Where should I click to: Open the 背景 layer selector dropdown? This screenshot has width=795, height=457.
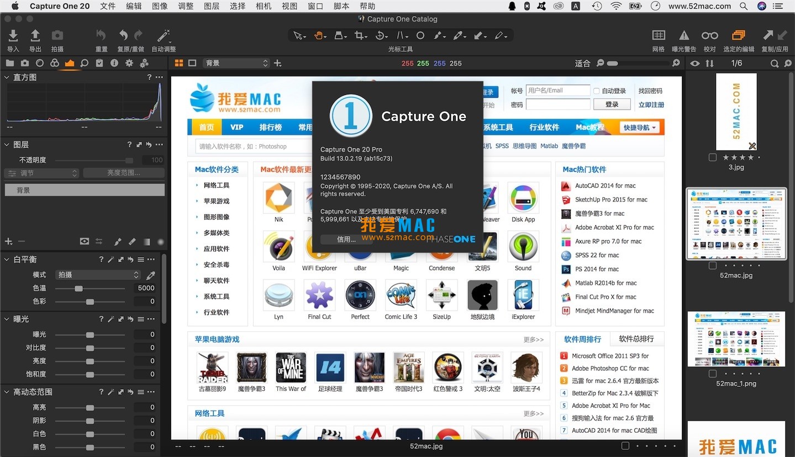pyautogui.click(x=236, y=63)
